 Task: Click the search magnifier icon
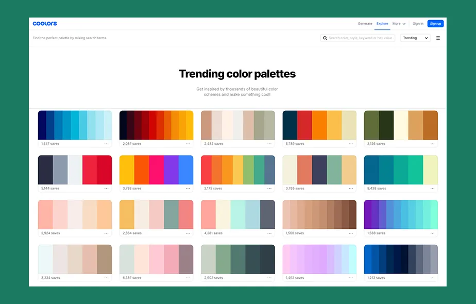pos(325,38)
